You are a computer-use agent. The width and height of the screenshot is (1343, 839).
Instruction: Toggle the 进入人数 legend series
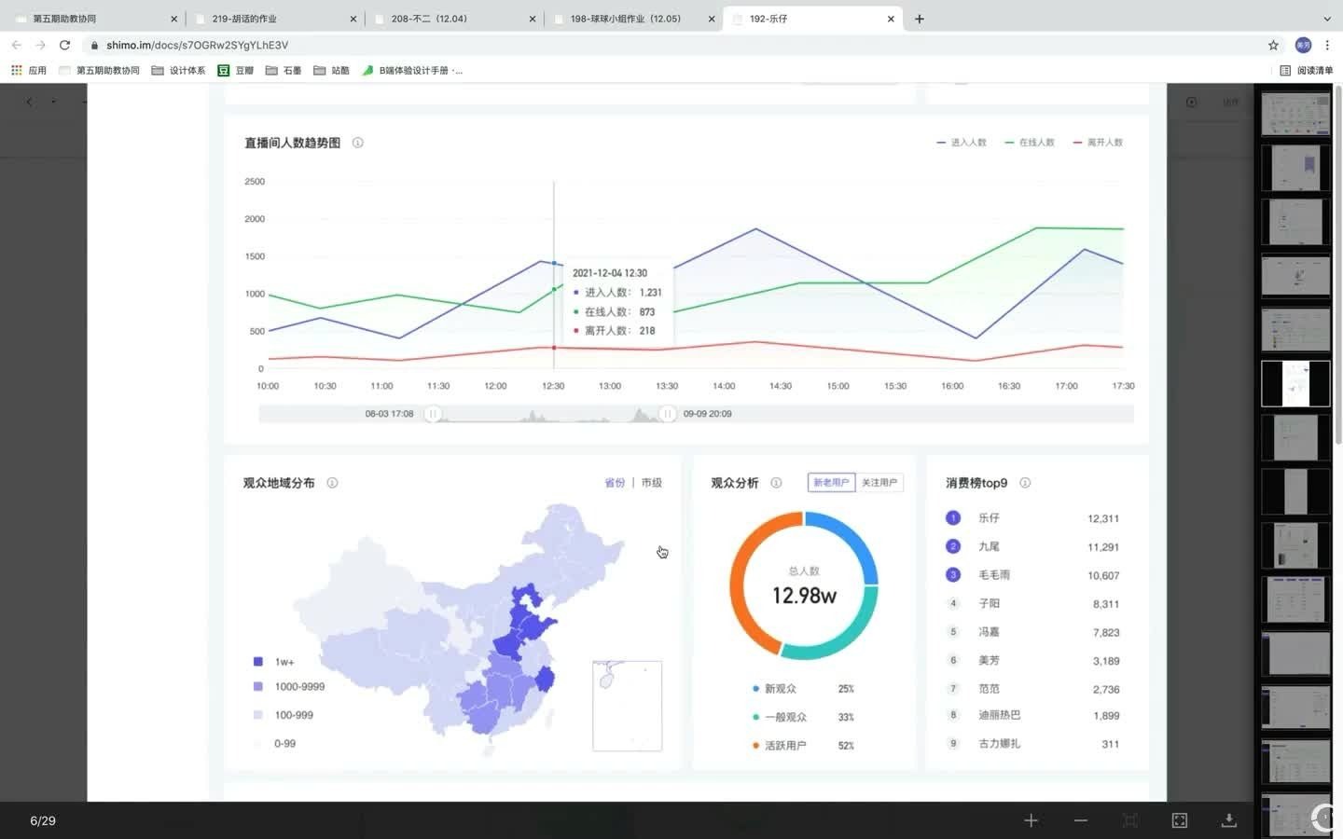pos(962,143)
